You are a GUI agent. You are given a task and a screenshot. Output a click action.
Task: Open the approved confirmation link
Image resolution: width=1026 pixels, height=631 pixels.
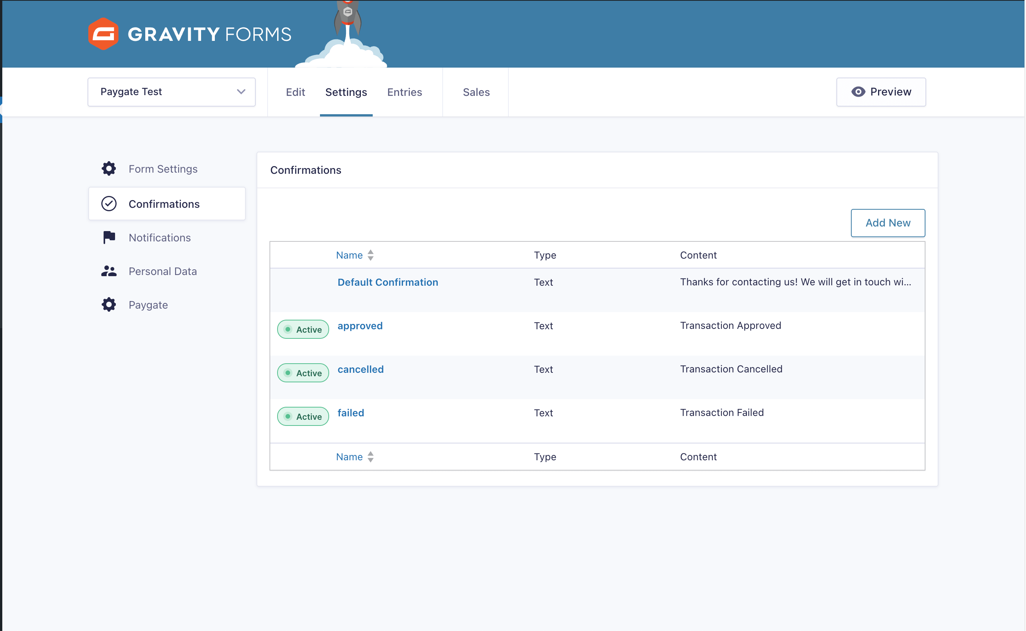coord(360,326)
